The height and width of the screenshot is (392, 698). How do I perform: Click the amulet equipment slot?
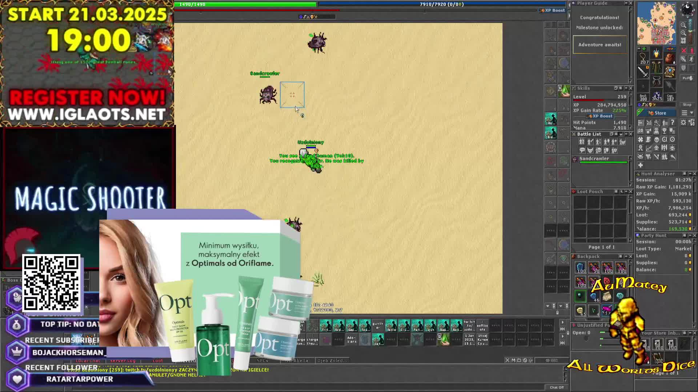coord(643,58)
